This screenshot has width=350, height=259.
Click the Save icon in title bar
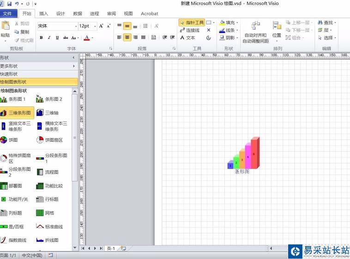pyautogui.click(x=9, y=4)
